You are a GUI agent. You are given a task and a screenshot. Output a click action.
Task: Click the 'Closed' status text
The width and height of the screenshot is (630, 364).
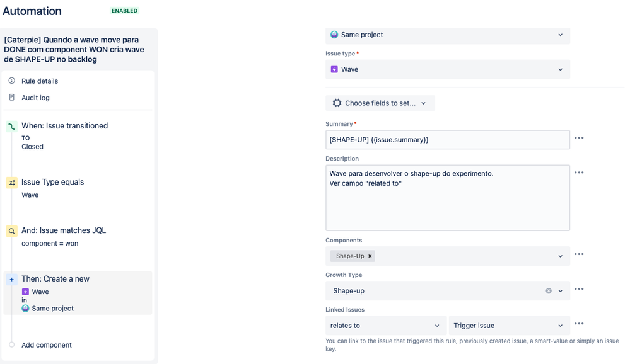point(32,147)
